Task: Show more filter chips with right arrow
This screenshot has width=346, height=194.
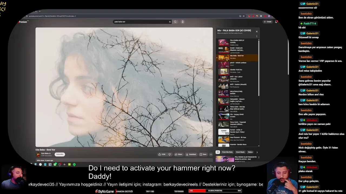Action: click(x=257, y=152)
